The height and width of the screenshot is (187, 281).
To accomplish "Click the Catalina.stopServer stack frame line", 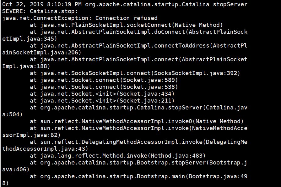I will point(138,108).
